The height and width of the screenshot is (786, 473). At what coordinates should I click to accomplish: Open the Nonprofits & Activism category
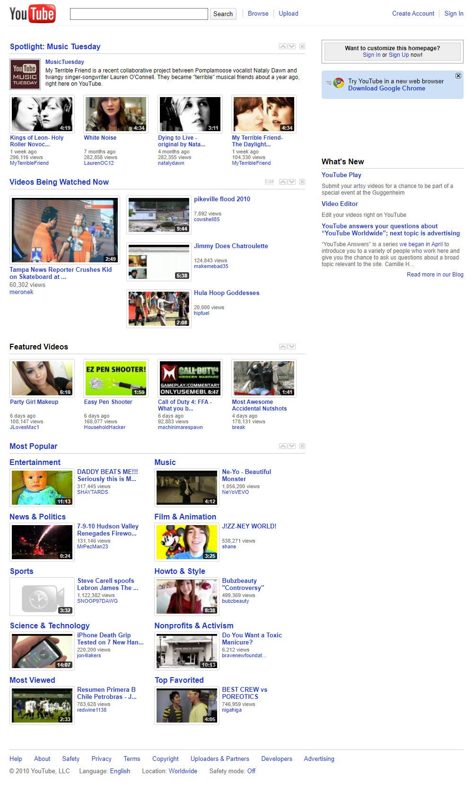[194, 626]
